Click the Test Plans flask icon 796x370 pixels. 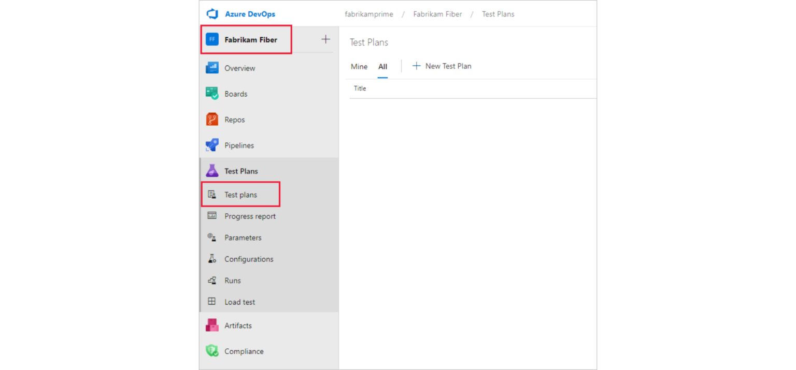tap(212, 171)
